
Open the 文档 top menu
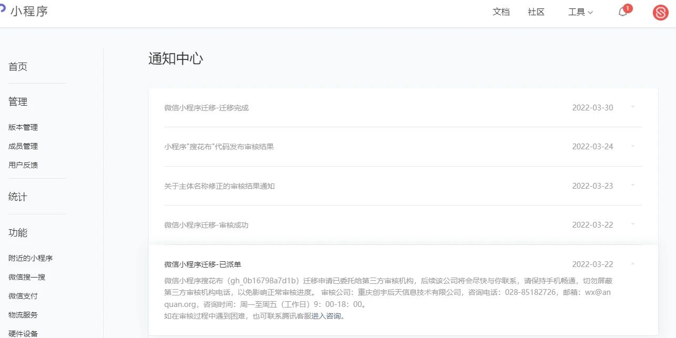click(501, 12)
